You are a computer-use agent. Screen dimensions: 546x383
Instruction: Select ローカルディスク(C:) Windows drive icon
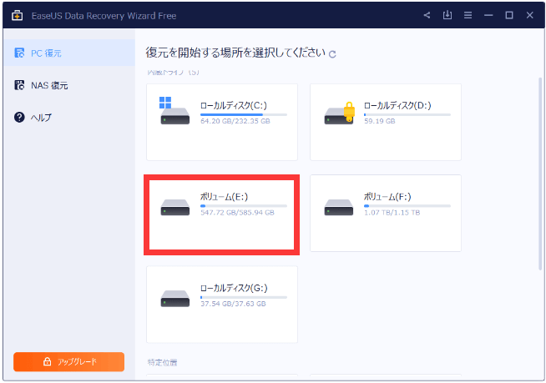174,113
